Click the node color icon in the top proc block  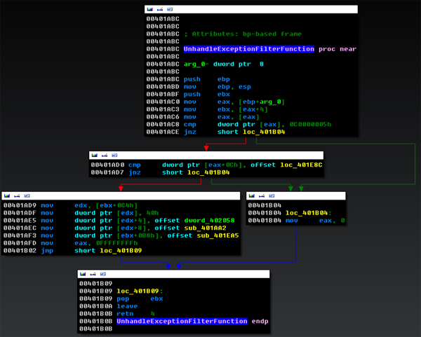point(150,9)
